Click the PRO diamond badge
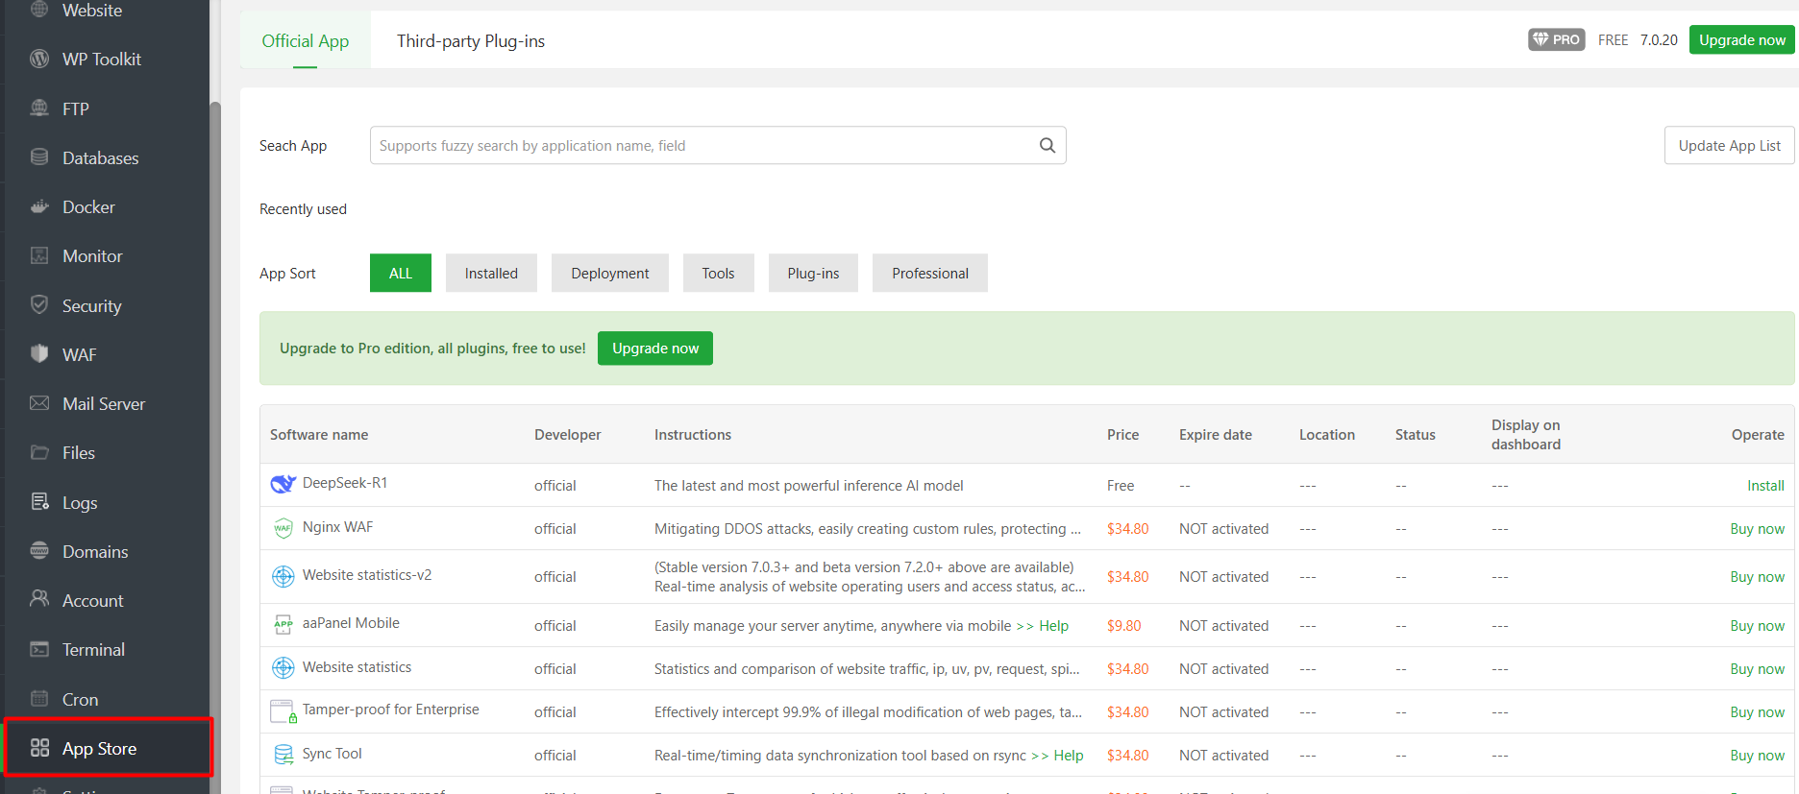The image size is (1799, 794). (x=1556, y=39)
